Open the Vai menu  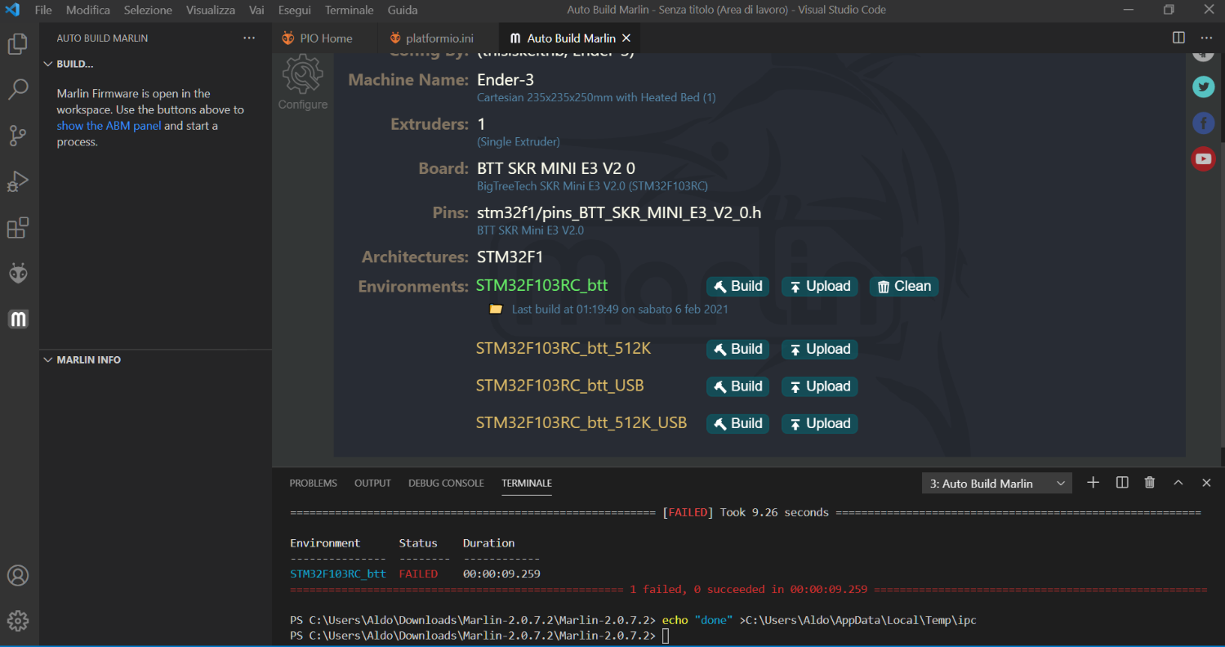[256, 10]
